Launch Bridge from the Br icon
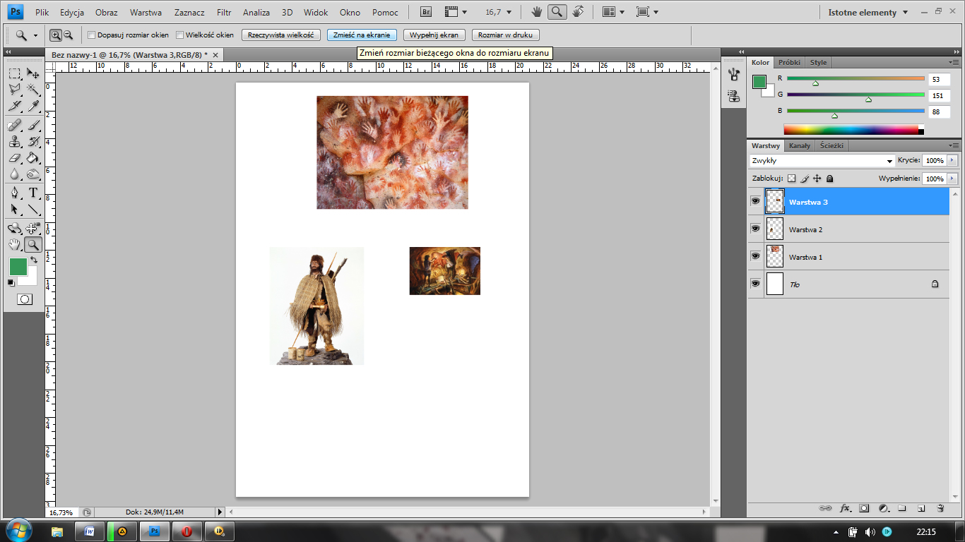965x542 pixels. pos(425,12)
